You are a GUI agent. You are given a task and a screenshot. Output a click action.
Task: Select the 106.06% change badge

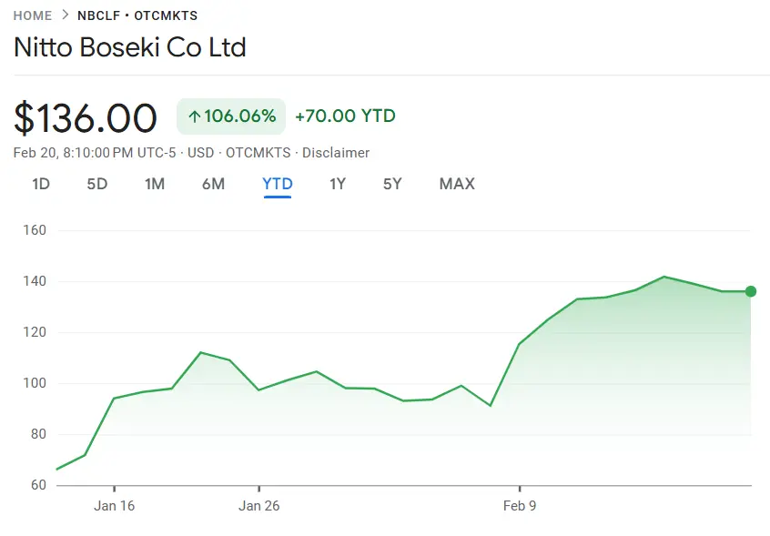pos(231,116)
